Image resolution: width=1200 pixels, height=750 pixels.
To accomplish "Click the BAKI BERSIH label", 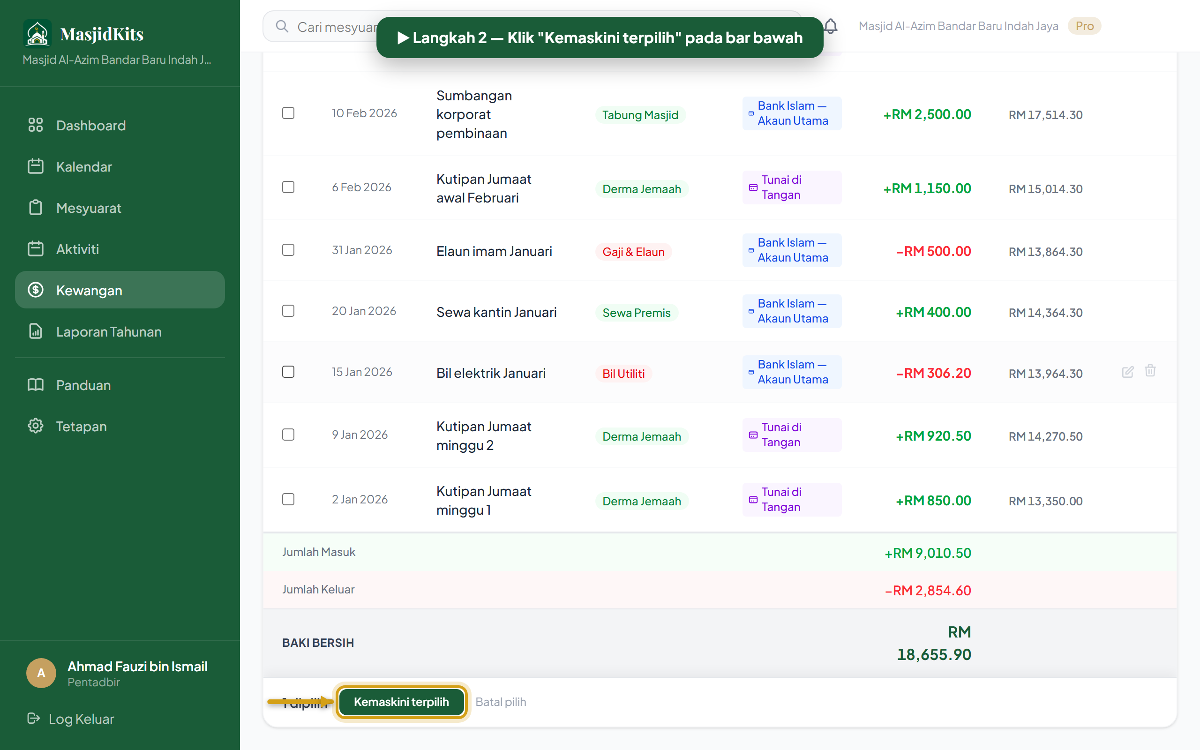I will pyautogui.click(x=318, y=642).
